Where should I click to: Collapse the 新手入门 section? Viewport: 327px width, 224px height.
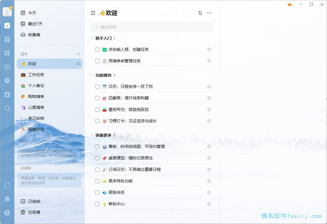[92, 38]
